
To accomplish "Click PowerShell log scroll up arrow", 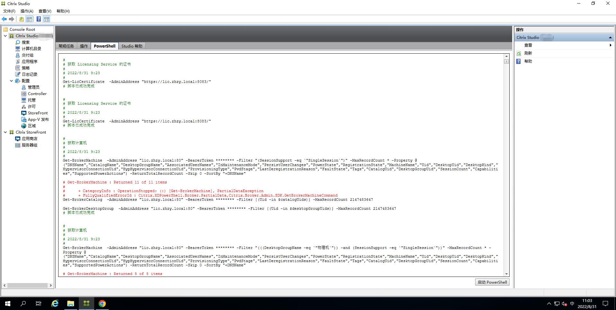I will tap(506, 56).
